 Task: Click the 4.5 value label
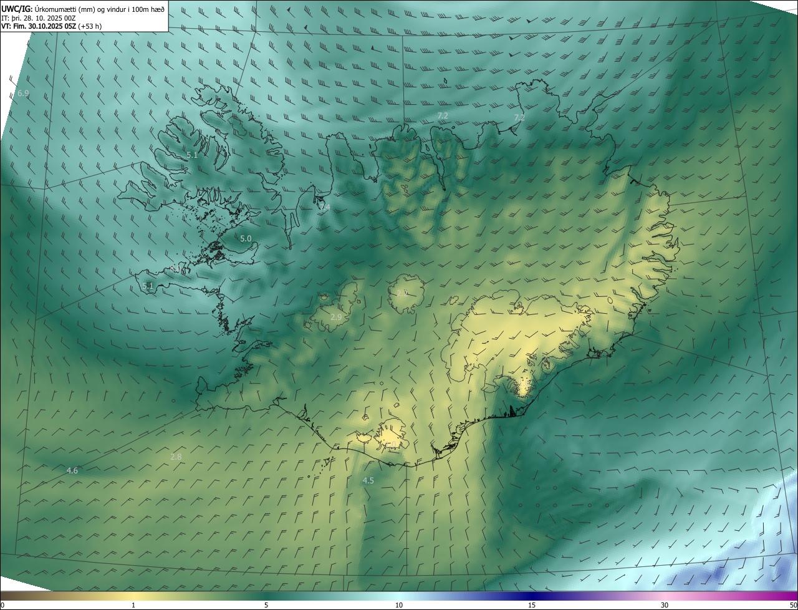pos(368,480)
